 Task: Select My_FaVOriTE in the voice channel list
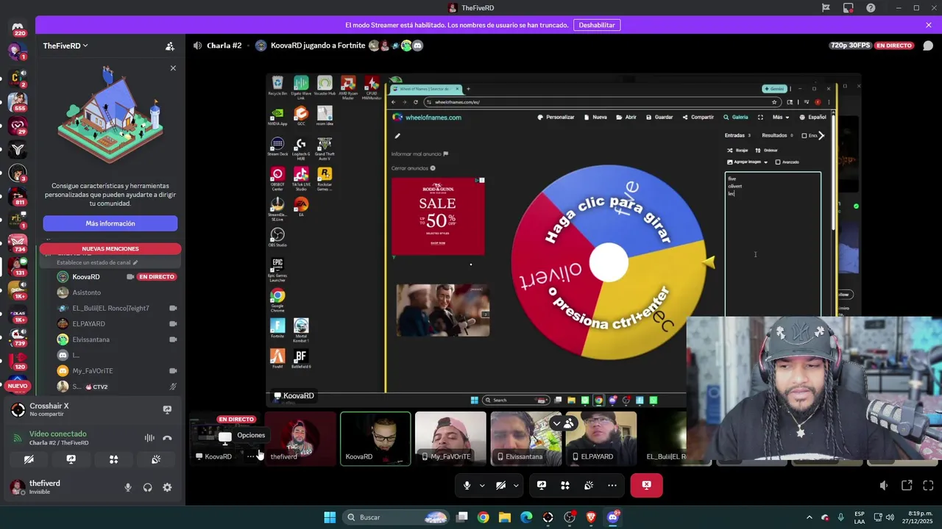[118, 371]
